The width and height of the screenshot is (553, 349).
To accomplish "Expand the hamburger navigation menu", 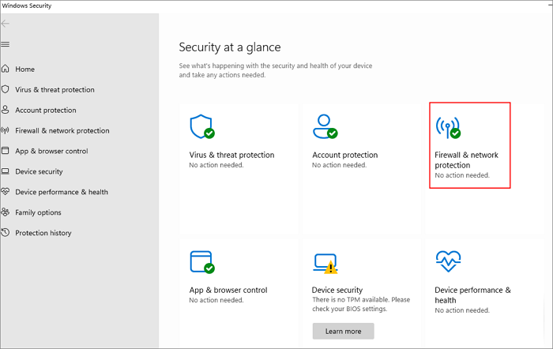I will coord(6,44).
